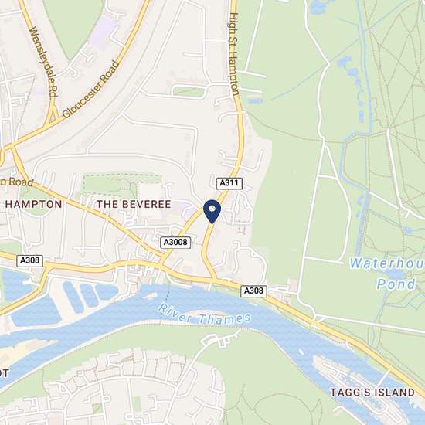The image size is (425, 425).
Task: Select the Wensleydale Rd label
Action: (x=43, y=62)
